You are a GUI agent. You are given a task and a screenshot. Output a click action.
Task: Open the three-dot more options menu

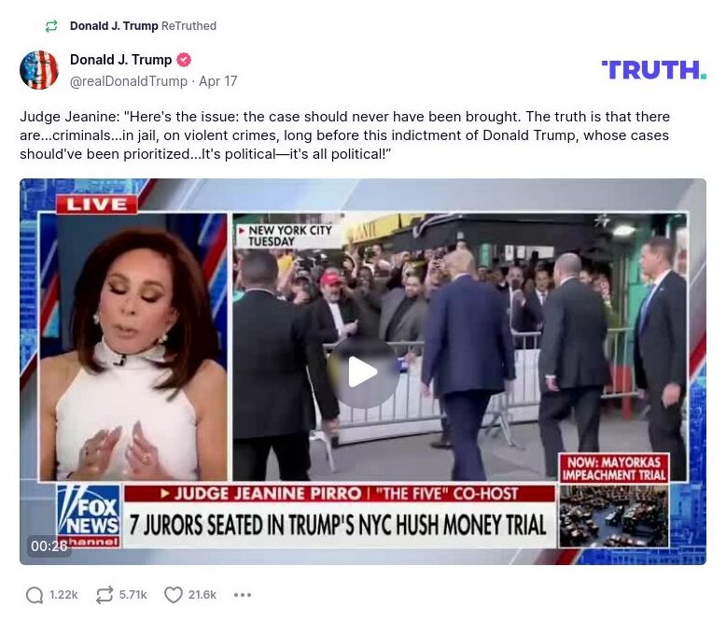(243, 595)
